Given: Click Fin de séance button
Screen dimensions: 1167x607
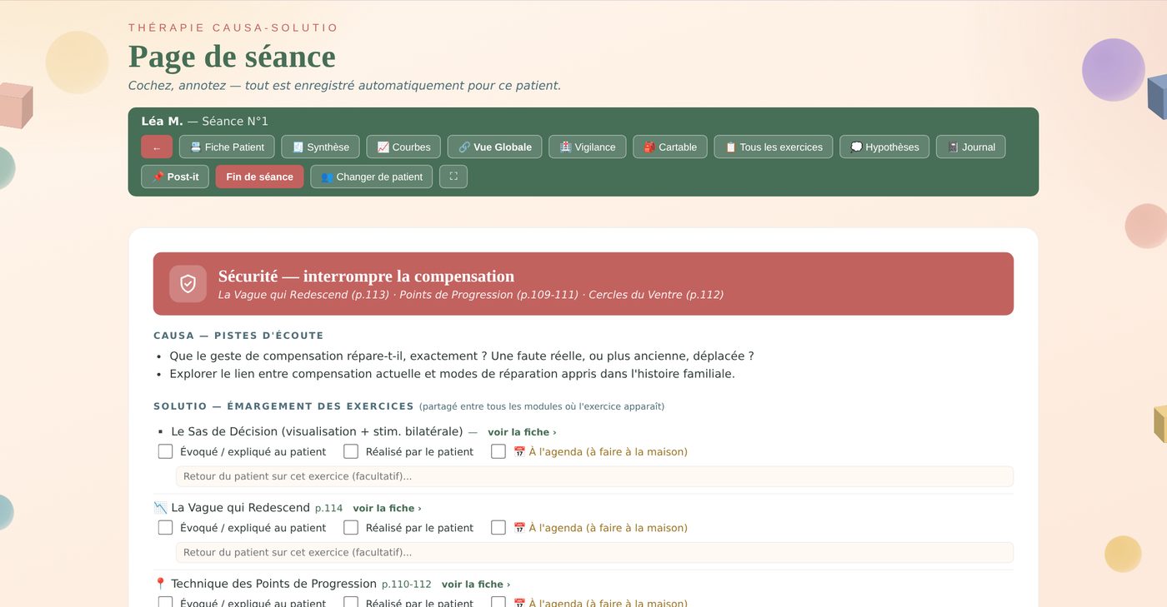Looking at the screenshot, I should [x=259, y=177].
